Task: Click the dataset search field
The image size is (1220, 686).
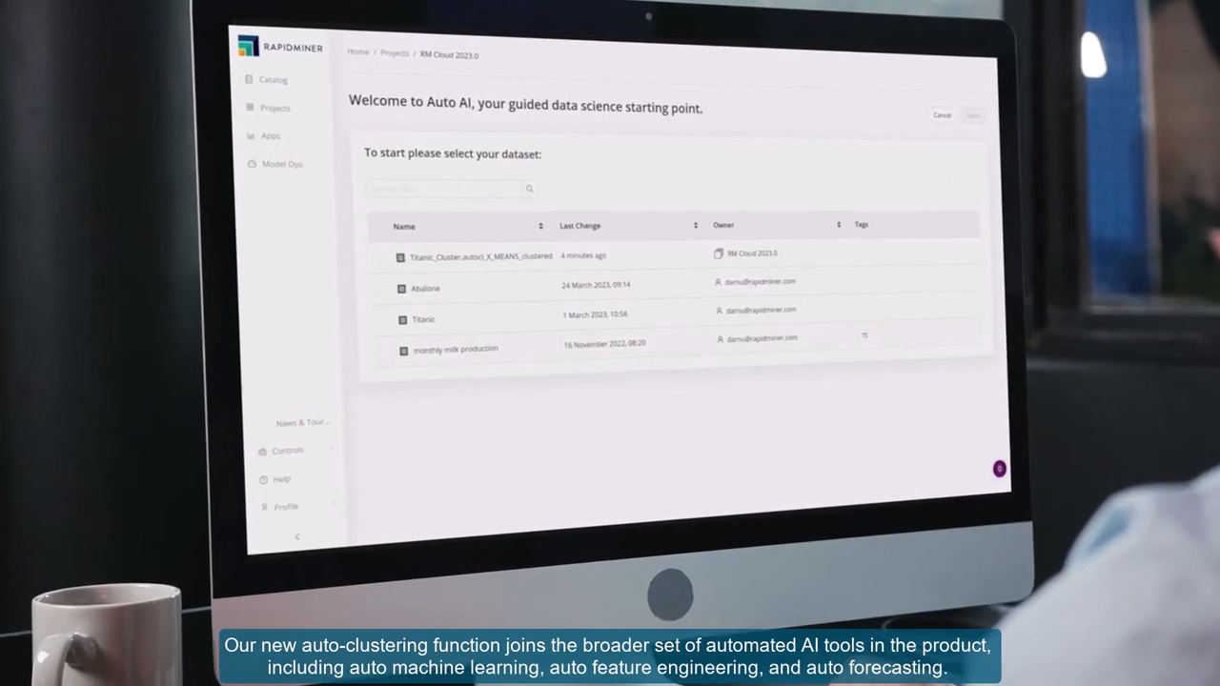Action: tap(444, 189)
